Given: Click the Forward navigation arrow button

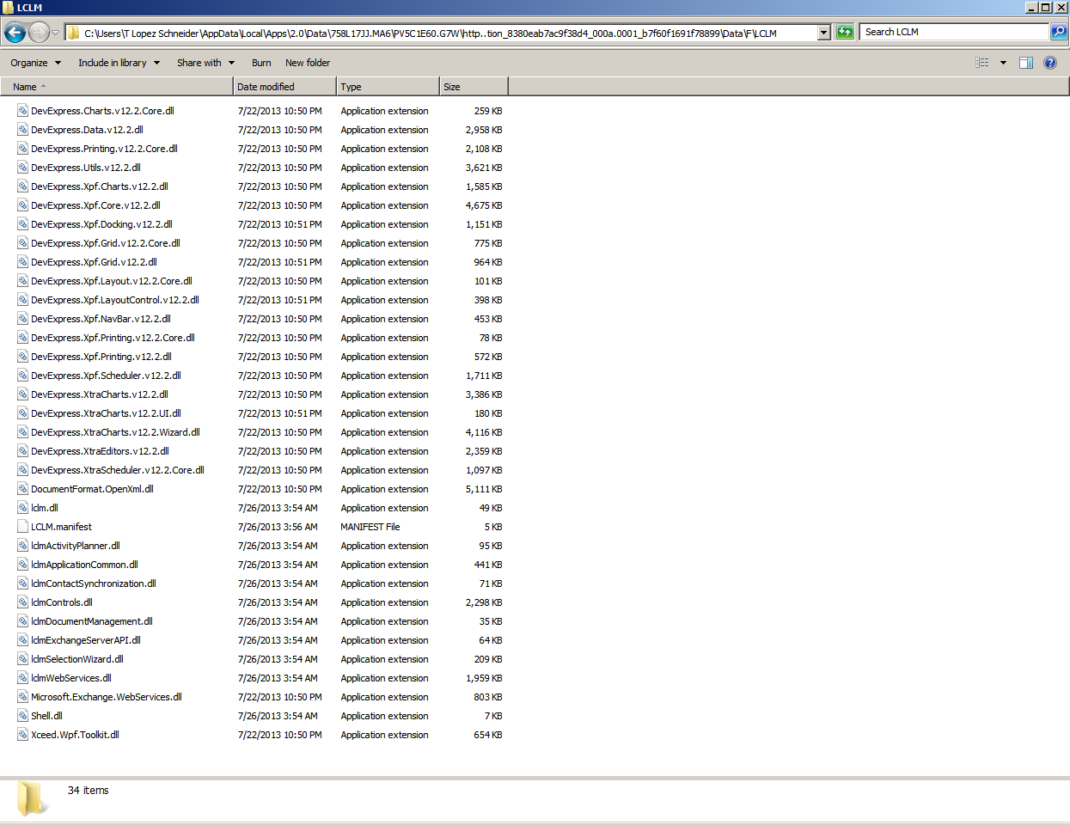Looking at the screenshot, I should (x=39, y=33).
